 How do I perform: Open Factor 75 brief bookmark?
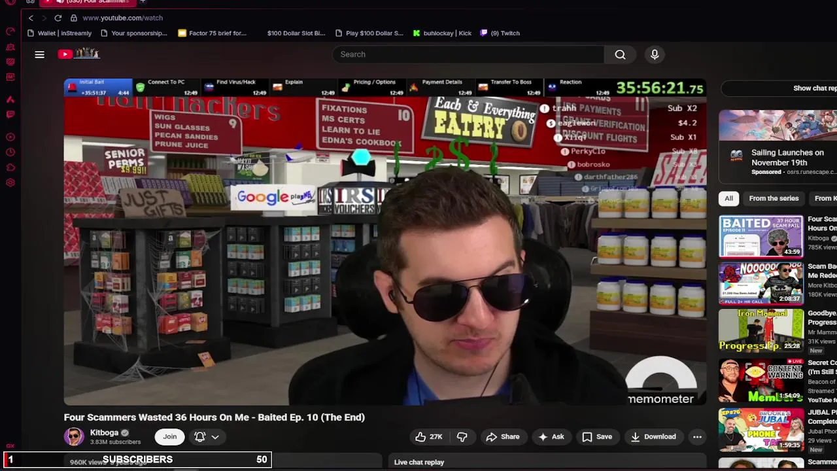(213, 33)
